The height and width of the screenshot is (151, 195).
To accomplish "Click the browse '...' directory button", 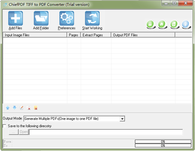I will [14, 132].
